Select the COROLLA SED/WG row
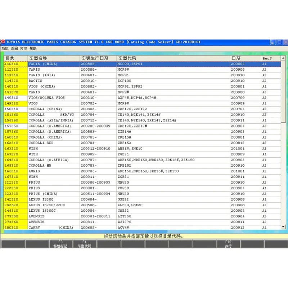This screenshot has height=288, width=288. 142,115
